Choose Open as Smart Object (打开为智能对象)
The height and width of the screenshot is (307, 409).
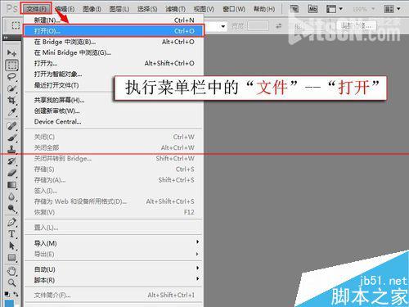pyautogui.click(x=114, y=74)
